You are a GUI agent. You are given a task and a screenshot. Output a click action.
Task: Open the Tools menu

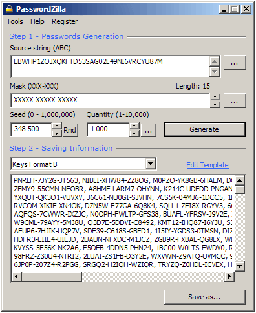(15, 21)
